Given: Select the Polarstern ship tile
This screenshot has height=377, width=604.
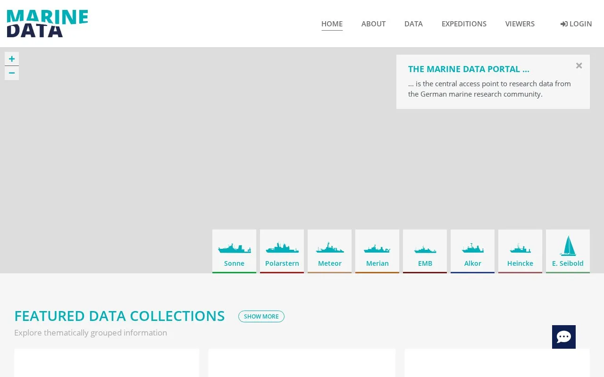Looking at the screenshot, I should click(x=282, y=251).
